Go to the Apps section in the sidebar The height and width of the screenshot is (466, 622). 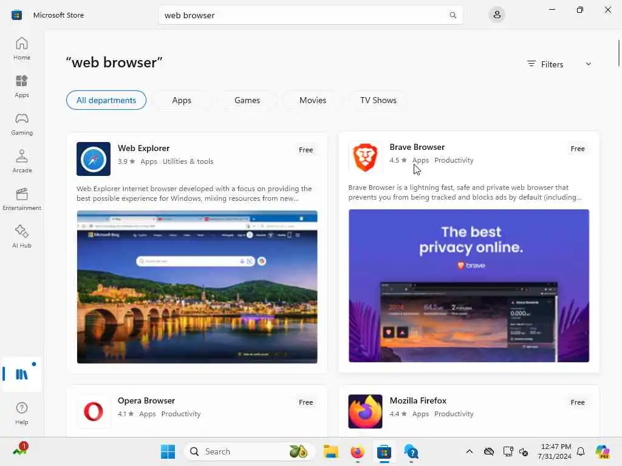(x=22, y=86)
